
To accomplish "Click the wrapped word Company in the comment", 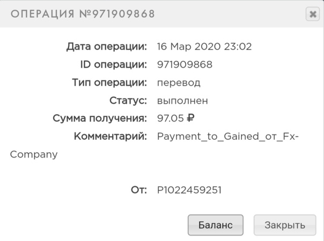I will coord(34,154).
